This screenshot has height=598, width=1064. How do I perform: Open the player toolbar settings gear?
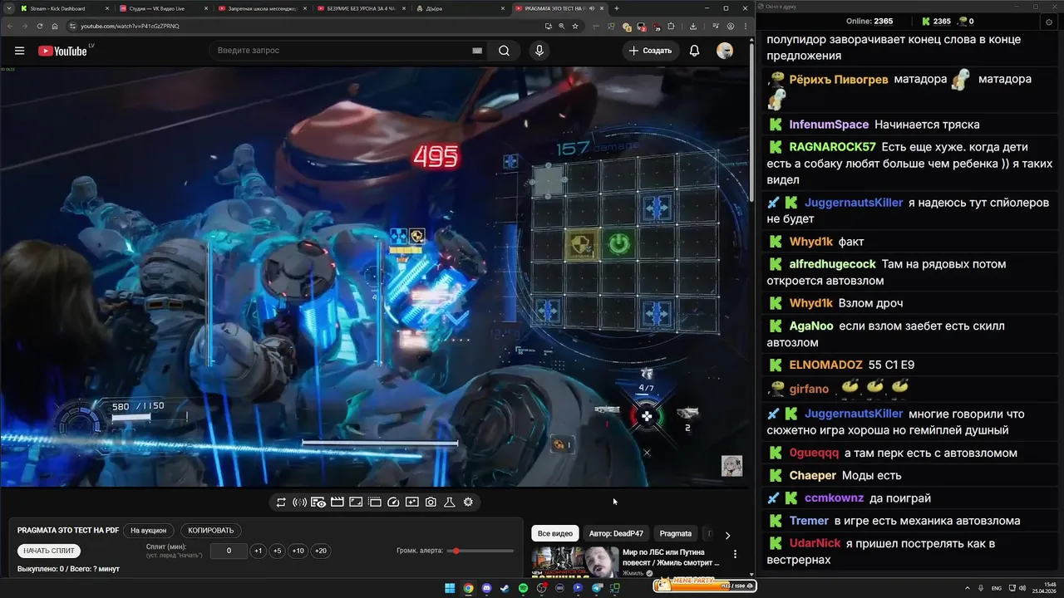tap(468, 502)
